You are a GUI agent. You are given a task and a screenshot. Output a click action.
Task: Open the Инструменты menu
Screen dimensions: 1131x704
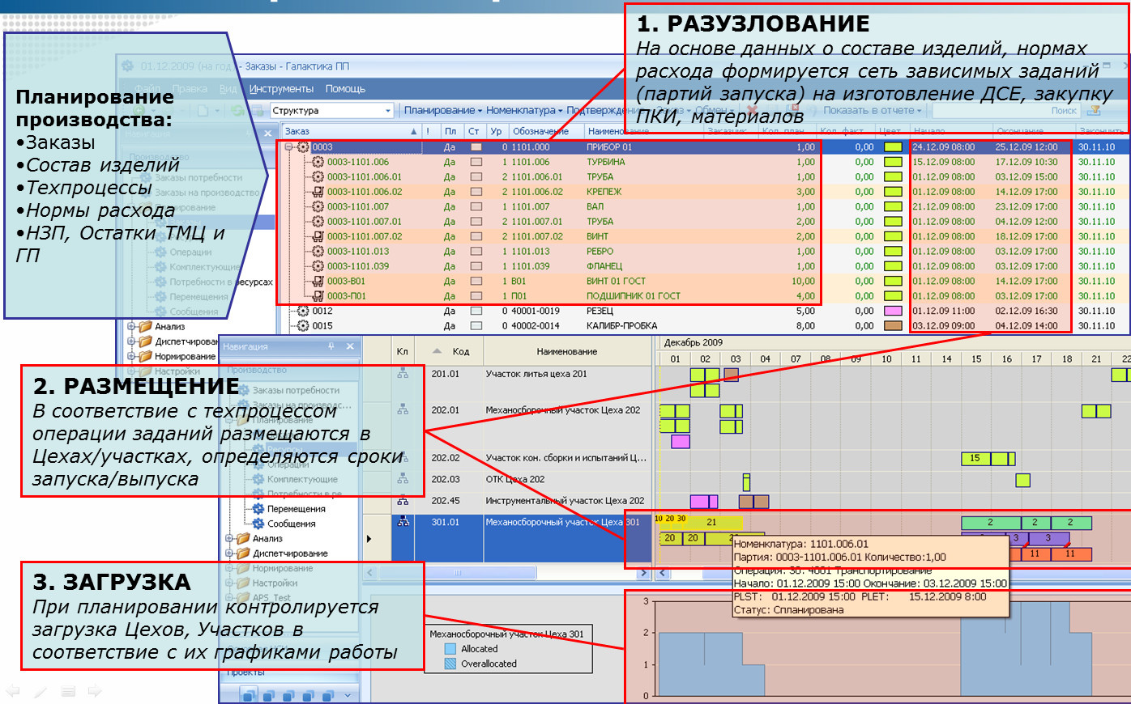click(281, 89)
